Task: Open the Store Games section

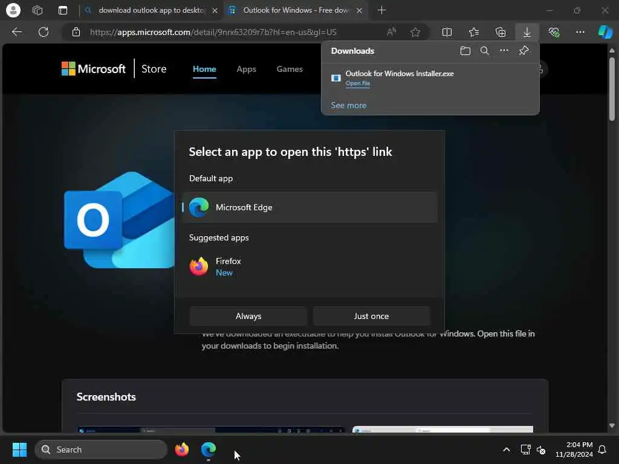Action: click(290, 69)
